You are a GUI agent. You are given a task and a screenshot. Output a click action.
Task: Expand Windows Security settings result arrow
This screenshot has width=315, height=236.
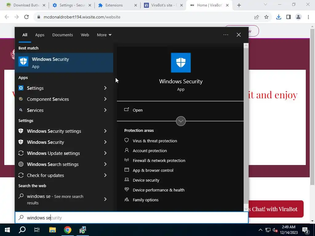coord(105,131)
